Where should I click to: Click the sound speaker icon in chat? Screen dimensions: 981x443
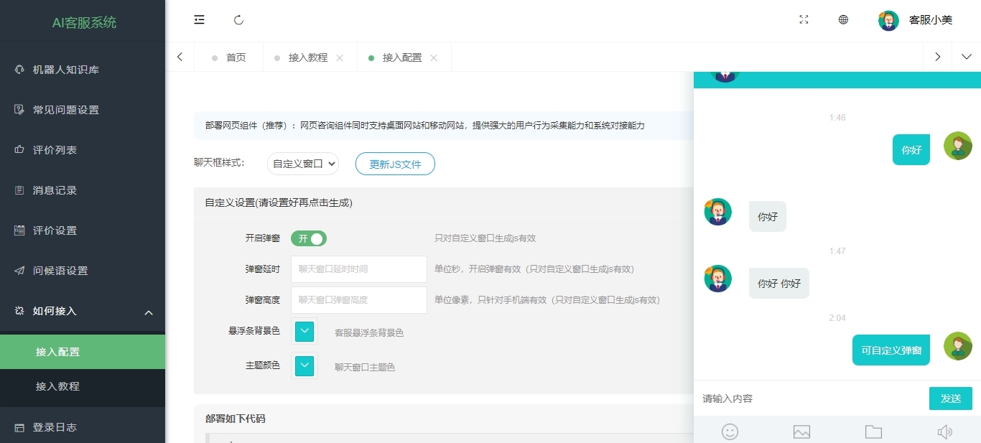tap(944, 432)
